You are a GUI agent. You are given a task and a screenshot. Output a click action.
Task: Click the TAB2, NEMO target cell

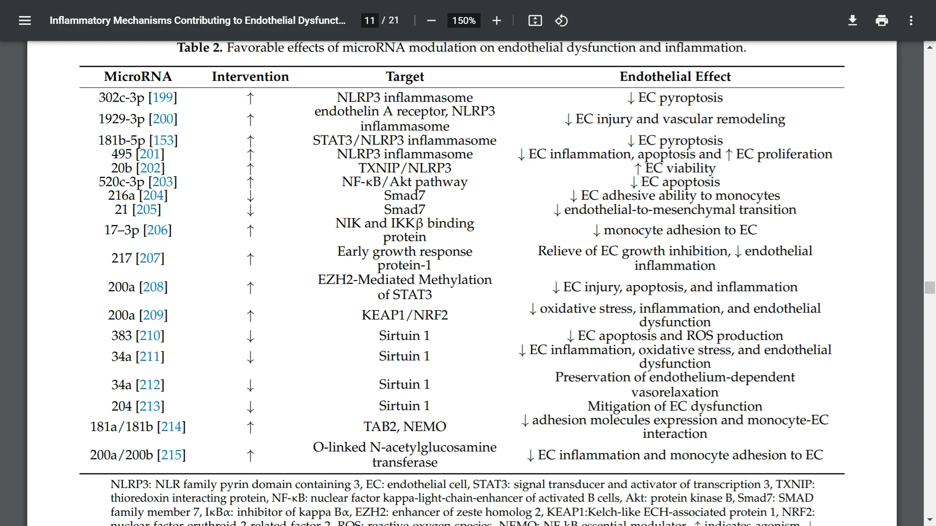[x=405, y=427]
